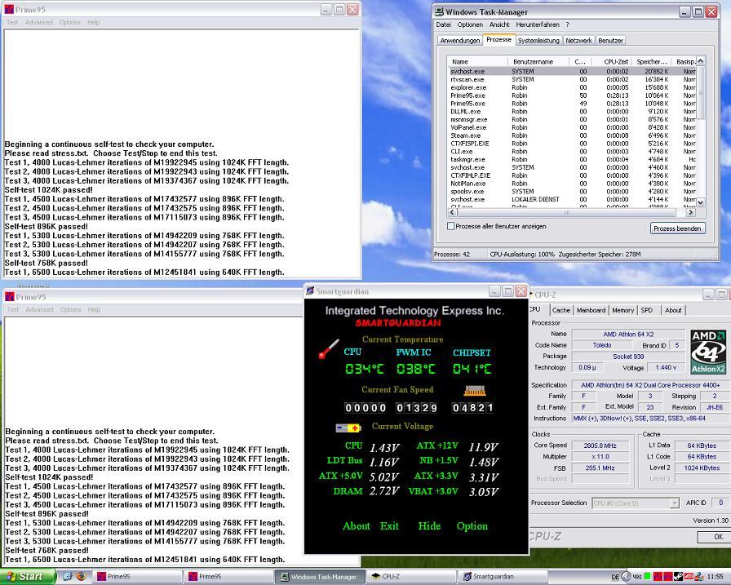Image resolution: width=731 pixels, height=585 pixels.
Task: Open Options menu in bottom Prime95 window
Action: point(70,309)
